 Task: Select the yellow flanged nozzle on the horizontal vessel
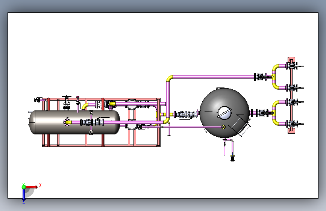[x=67, y=122]
